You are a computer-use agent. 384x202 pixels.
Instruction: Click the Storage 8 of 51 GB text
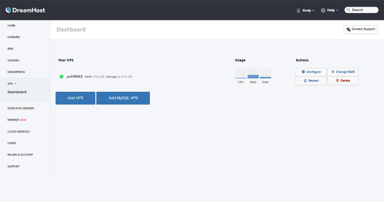point(119,77)
